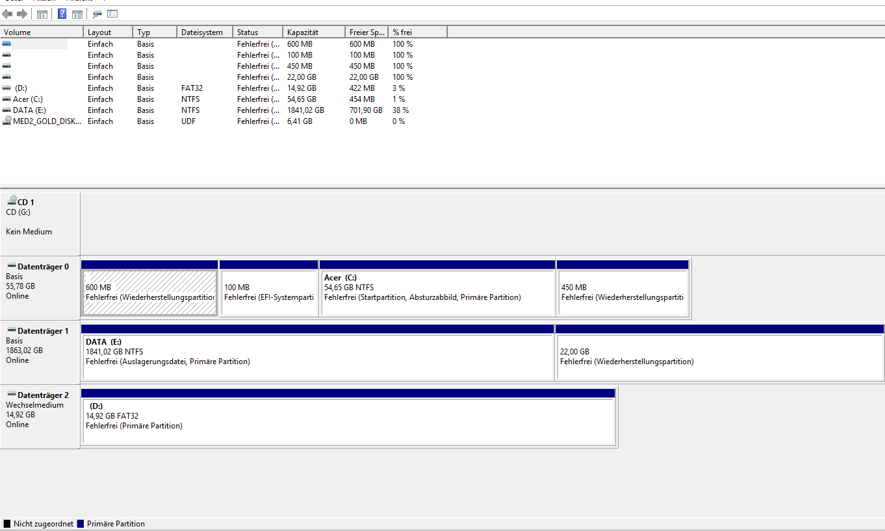Click the disk icon beside Datenträger 1
This screenshot has width=885, height=531.
[x=12, y=330]
